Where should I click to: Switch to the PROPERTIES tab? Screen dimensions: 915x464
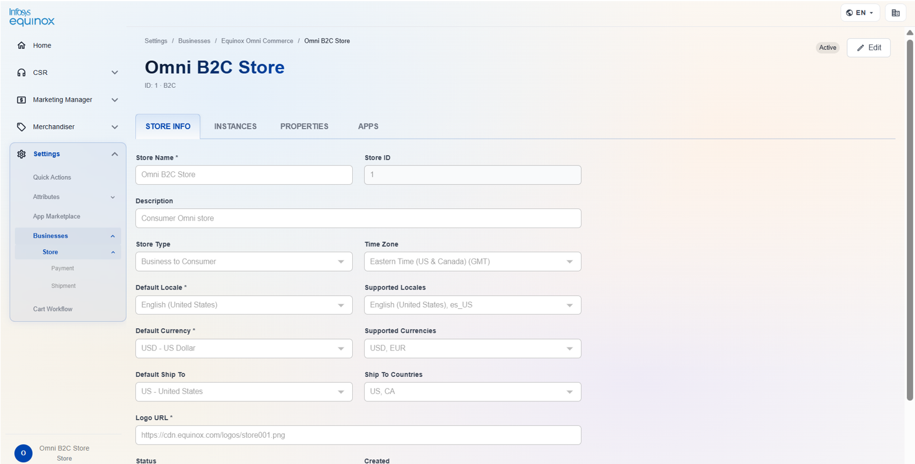tap(304, 126)
